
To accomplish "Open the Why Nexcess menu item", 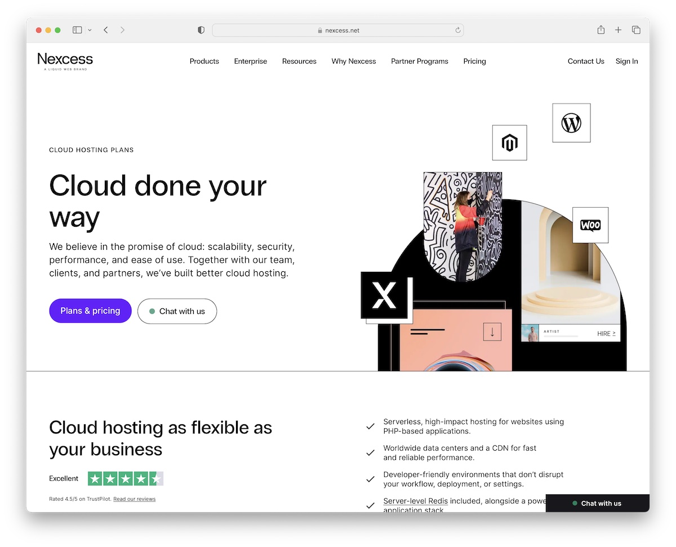I will [353, 61].
